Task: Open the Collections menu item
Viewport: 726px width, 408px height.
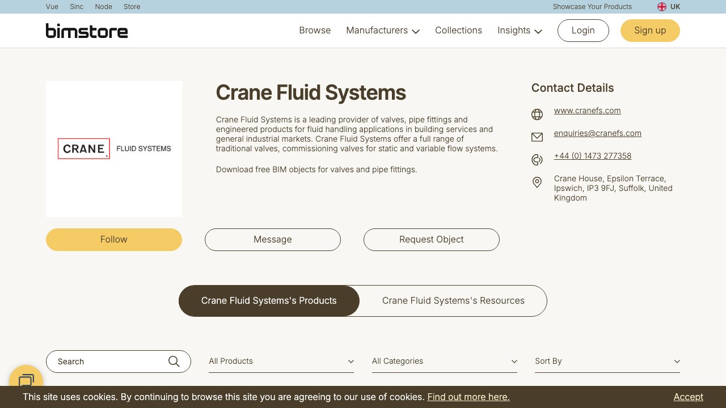Action: click(x=458, y=31)
